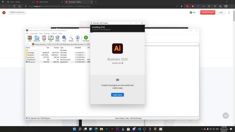The height and width of the screenshot is (132, 235).
Task: Run VirusScan from WinRAR toolbar
Action: point(86,38)
